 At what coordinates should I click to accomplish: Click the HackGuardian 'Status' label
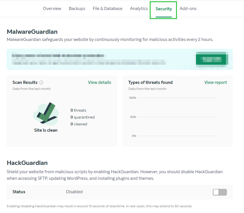(19, 192)
